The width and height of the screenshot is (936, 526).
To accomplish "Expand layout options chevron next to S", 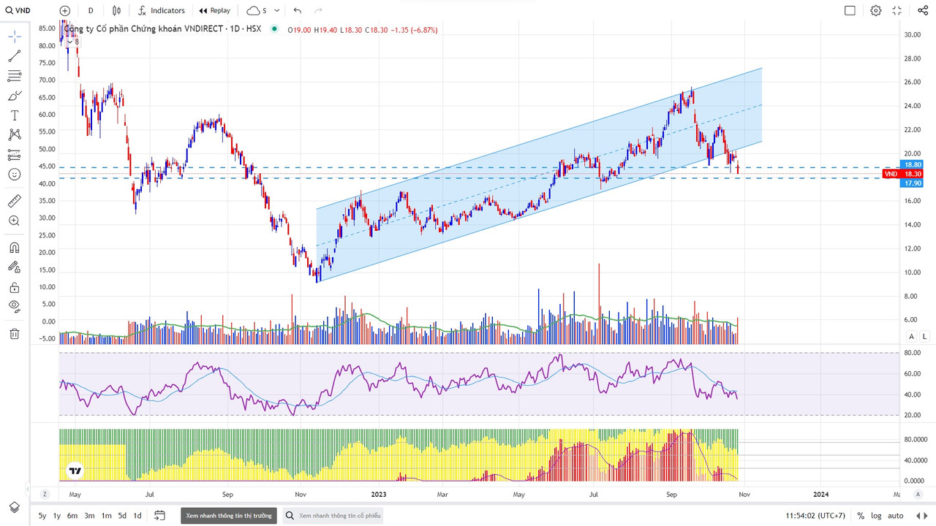I will 276,10.
